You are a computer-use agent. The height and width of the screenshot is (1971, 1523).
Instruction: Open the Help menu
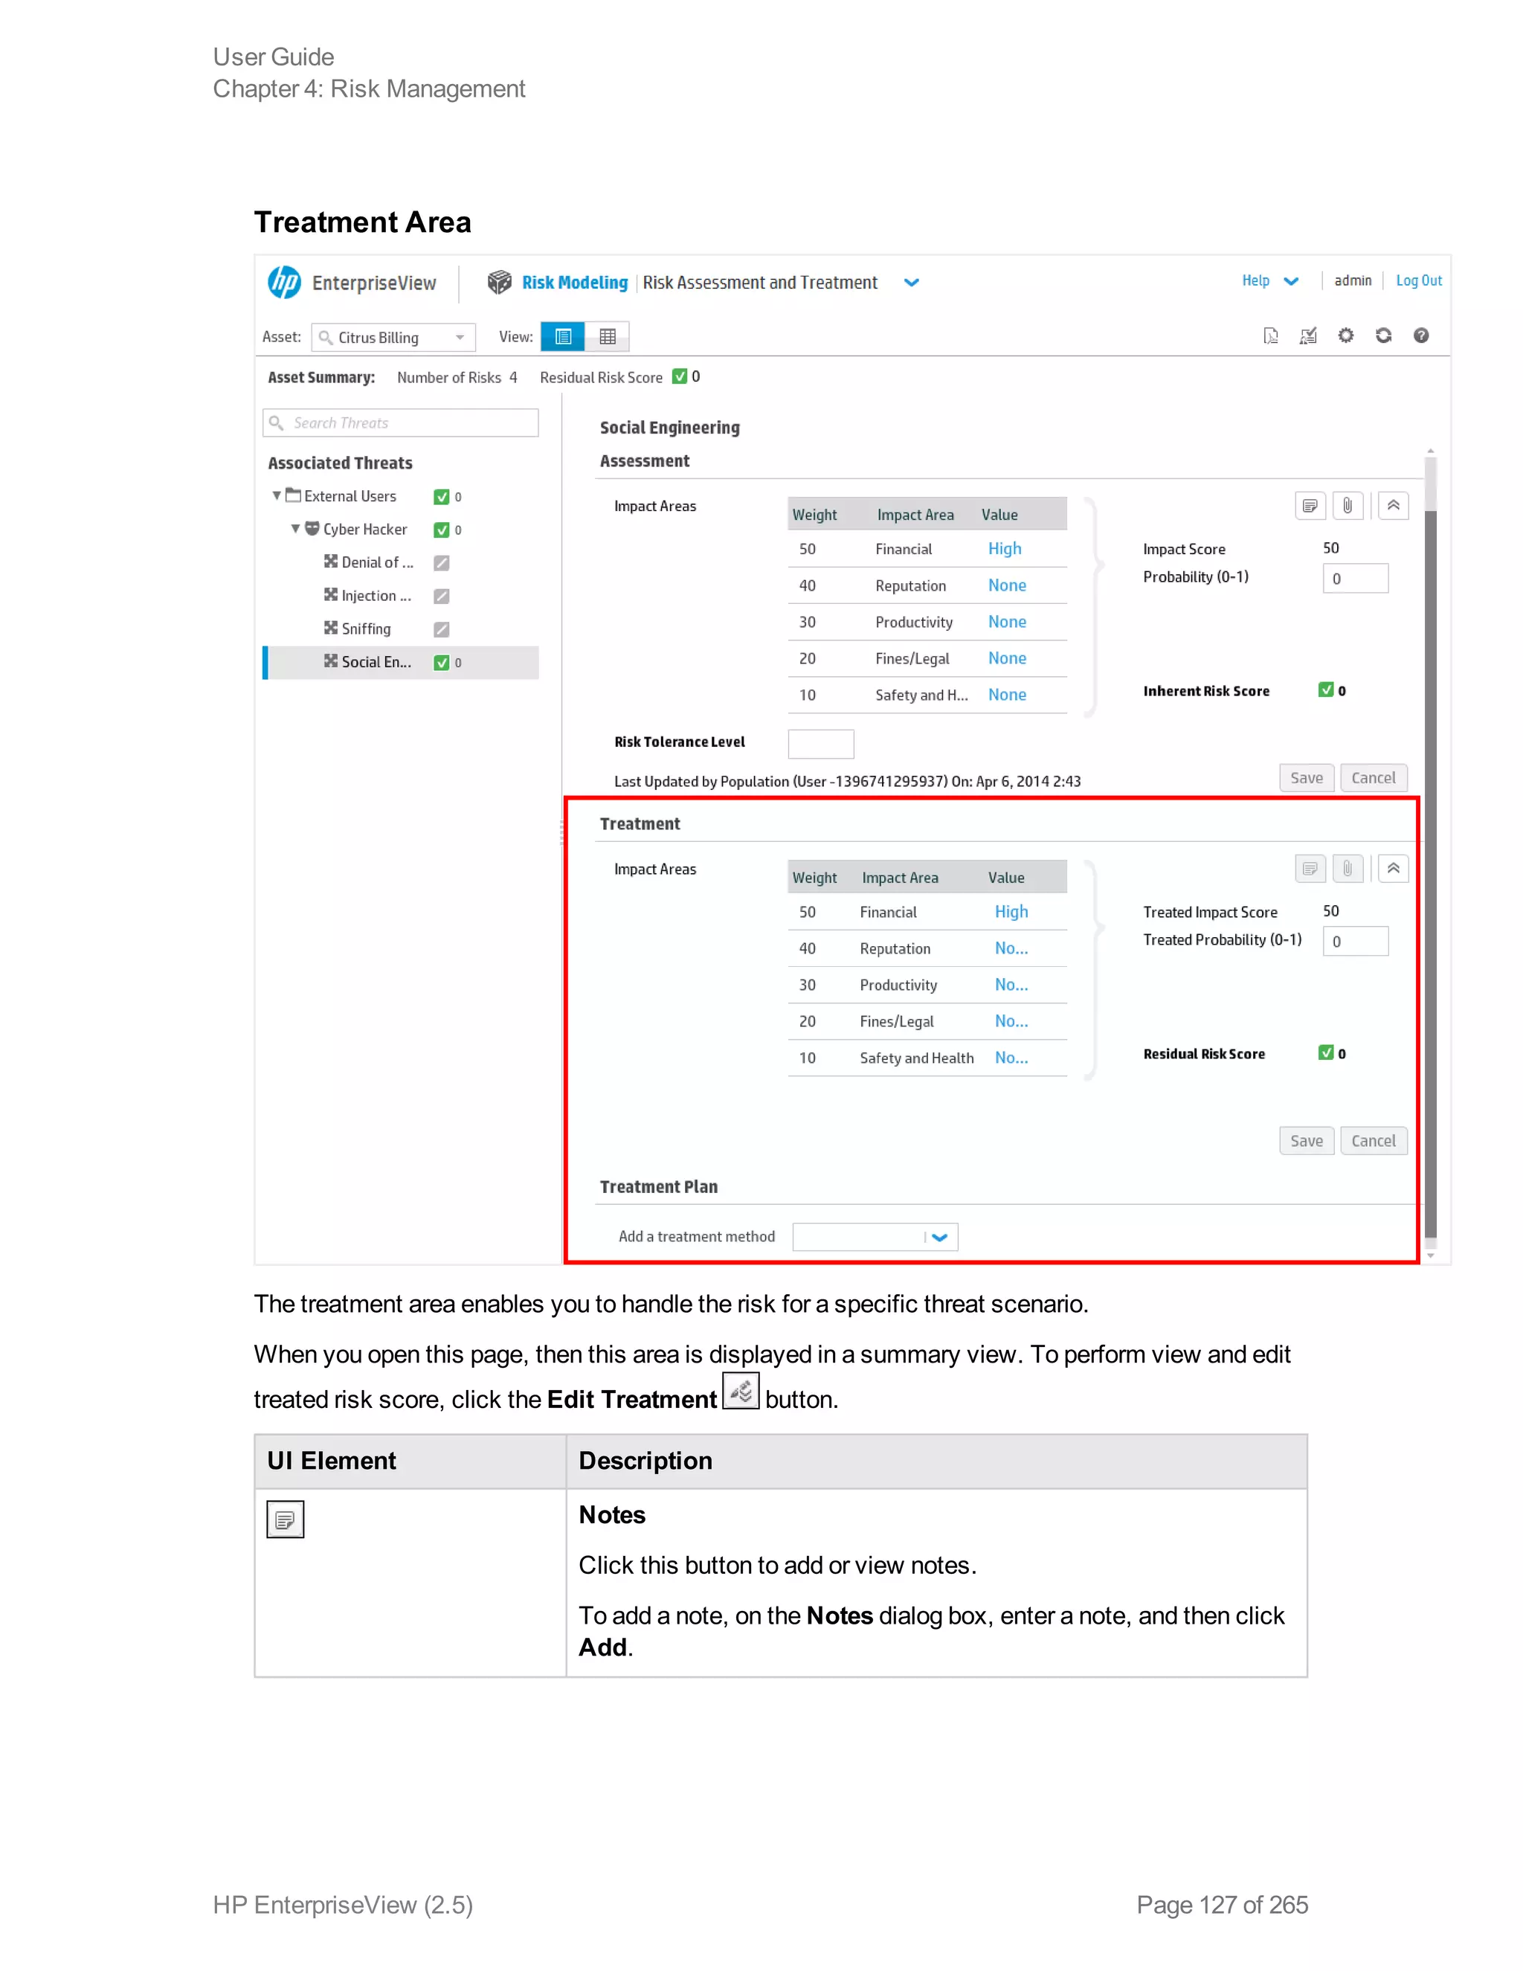click(1269, 280)
